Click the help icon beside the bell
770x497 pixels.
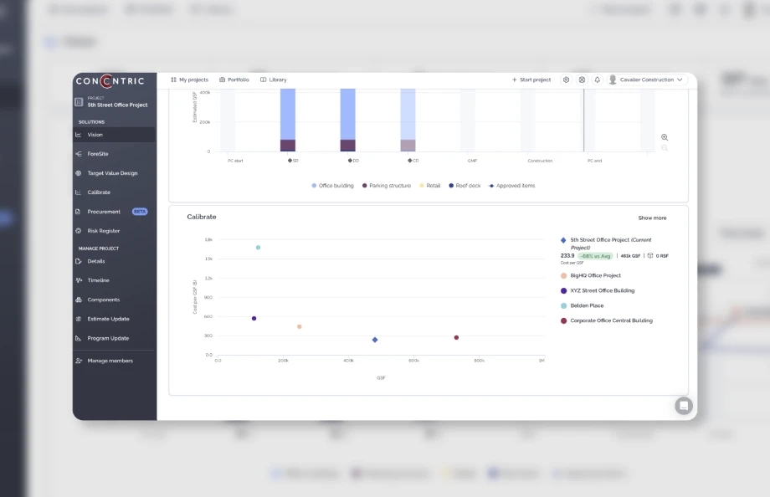point(583,80)
